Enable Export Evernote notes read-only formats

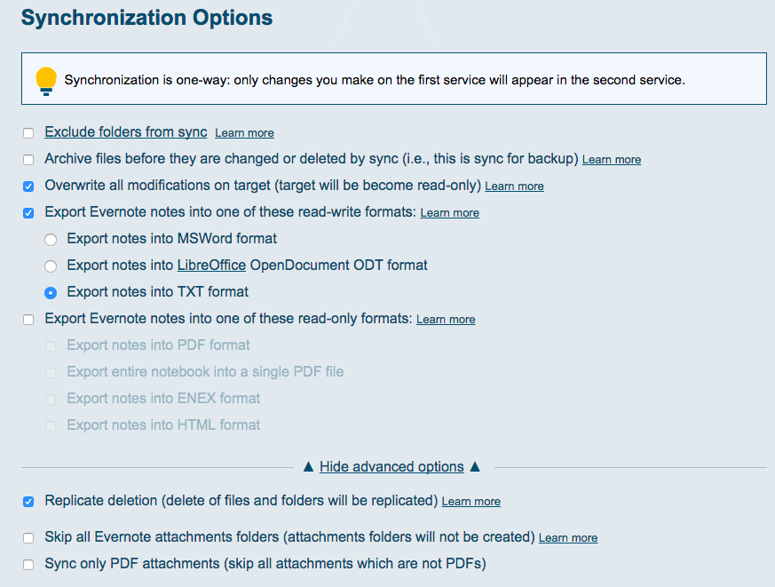point(28,319)
